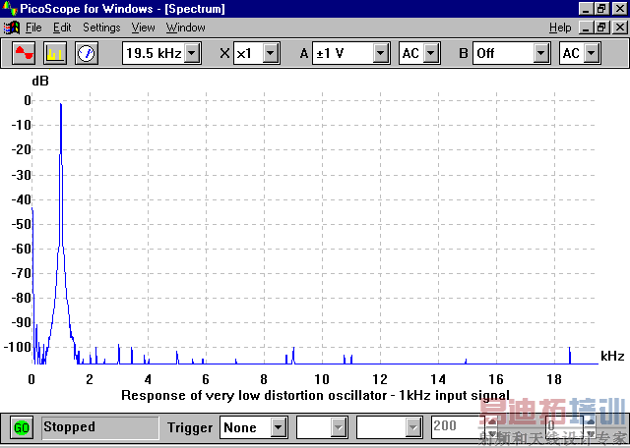Start capture with the green GO button
630x448 pixels.
[x=22, y=428]
